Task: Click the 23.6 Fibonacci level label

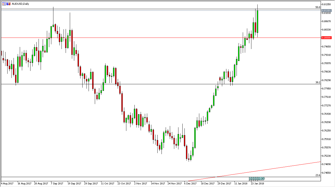Action: coord(318,175)
